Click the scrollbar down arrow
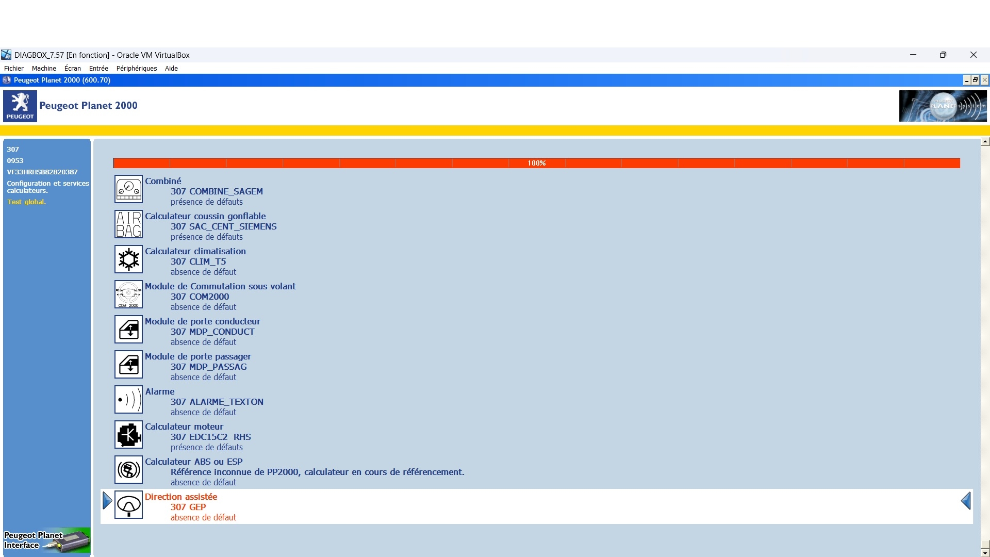The image size is (990, 557). coord(985,552)
